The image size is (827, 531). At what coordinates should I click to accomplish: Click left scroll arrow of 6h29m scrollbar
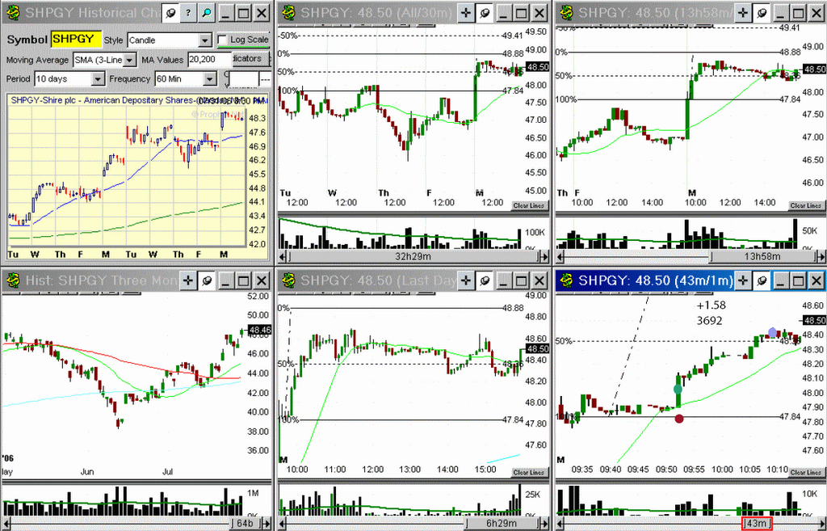coord(282,524)
